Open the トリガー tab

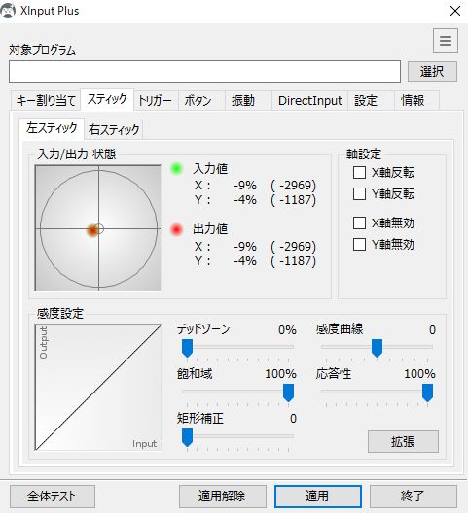pos(156,100)
